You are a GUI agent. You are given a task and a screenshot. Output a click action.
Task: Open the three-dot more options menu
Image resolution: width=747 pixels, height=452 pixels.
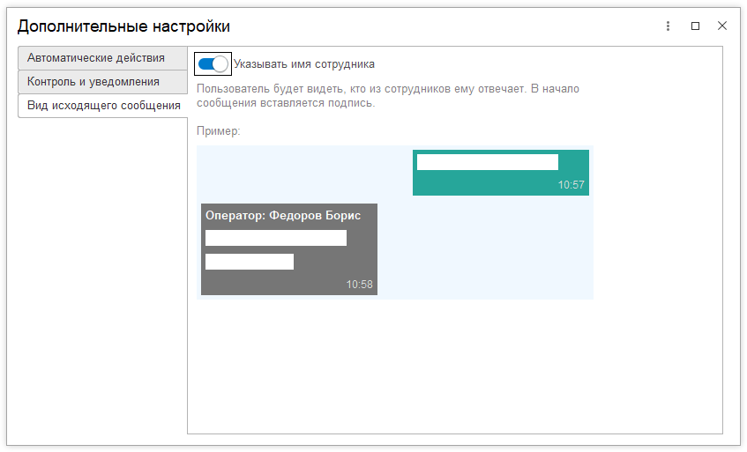(x=669, y=26)
